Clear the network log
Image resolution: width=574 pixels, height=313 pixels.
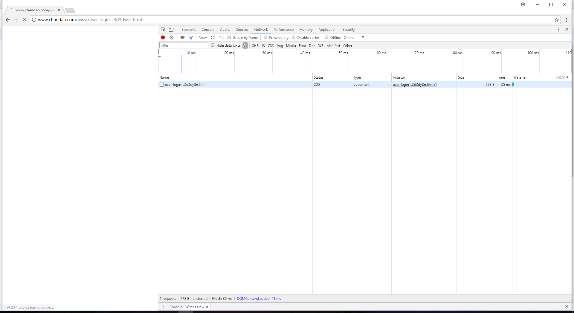point(171,37)
